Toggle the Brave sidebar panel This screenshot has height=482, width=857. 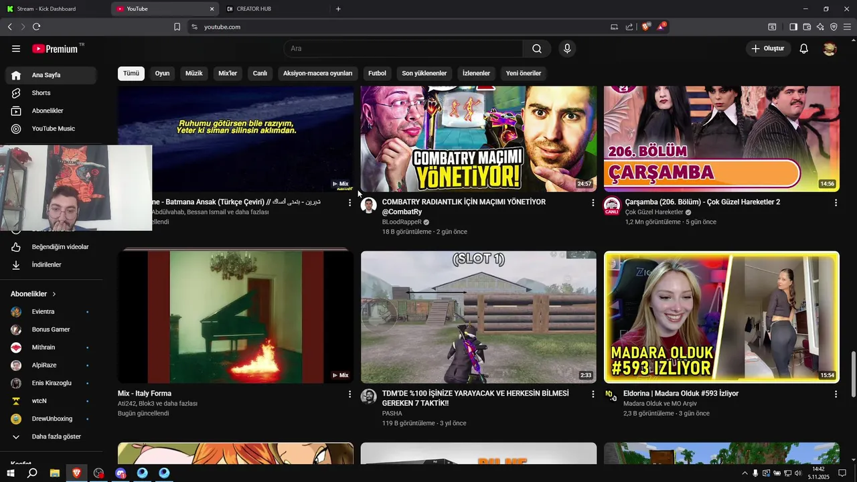pos(793,27)
